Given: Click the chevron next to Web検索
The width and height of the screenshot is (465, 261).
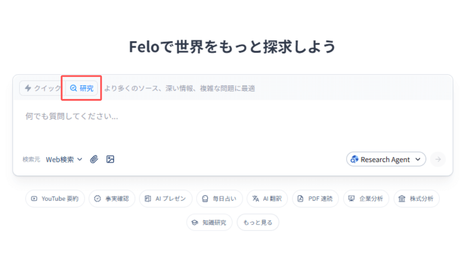Looking at the screenshot, I should [80, 159].
